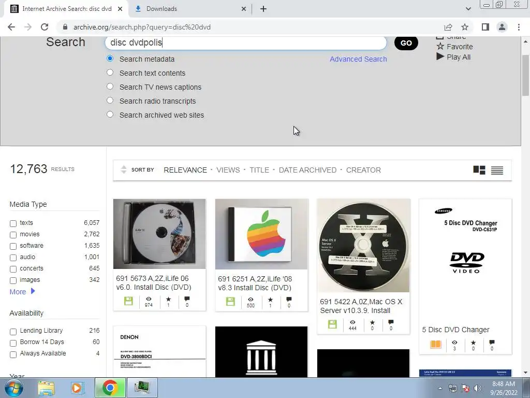Click the software floppy icon under iLife 06
This screenshot has height=398, width=530.
[128, 301]
